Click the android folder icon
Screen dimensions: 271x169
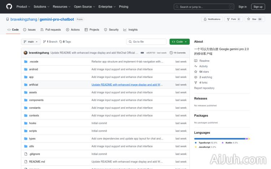click(26, 69)
